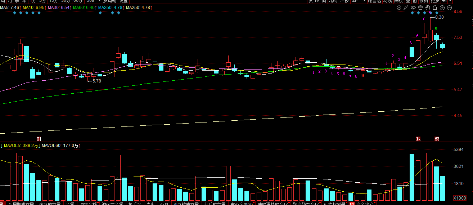This screenshot has height=205, width=473.
Task: Select the feather drawing tool icon
Action: [406, 8]
